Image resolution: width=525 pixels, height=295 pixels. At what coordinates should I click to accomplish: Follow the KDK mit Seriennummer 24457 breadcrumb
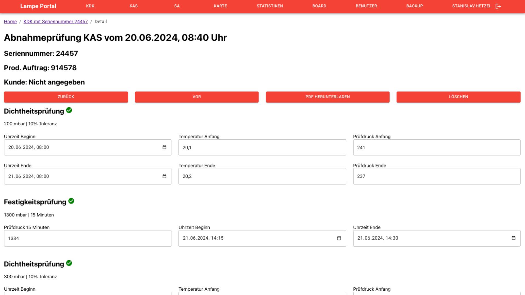pyautogui.click(x=56, y=22)
